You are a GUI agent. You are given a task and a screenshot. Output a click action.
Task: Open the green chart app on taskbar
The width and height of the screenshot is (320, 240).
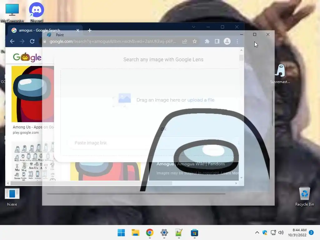179,232
